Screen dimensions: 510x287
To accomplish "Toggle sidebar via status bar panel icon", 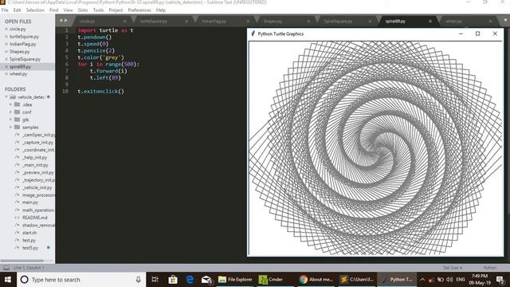I will coord(6,268).
